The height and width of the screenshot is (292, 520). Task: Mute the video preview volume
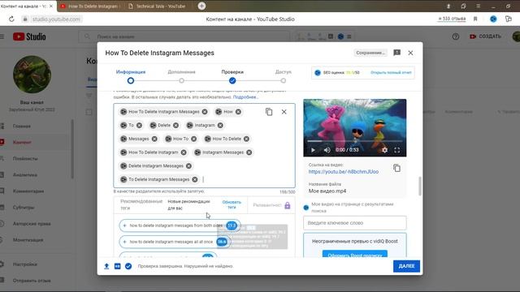coord(327,150)
